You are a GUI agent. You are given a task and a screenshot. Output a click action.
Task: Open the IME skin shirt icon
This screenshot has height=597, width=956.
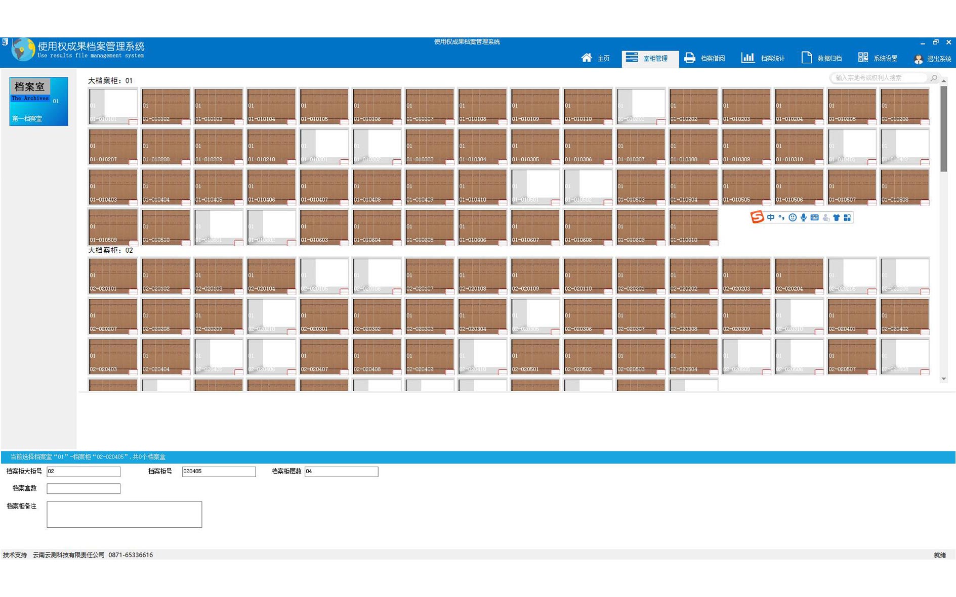[x=837, y=217]
